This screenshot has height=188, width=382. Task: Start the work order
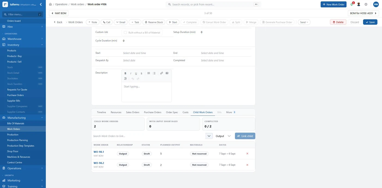173,22
